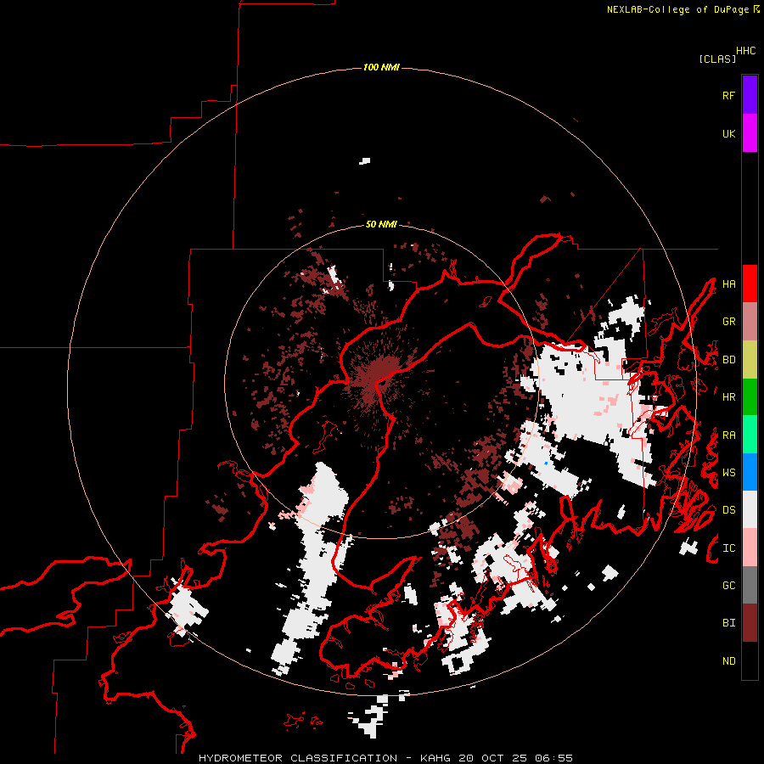
Task: Click the '50 NMI' range ring label
Action: 381,224
